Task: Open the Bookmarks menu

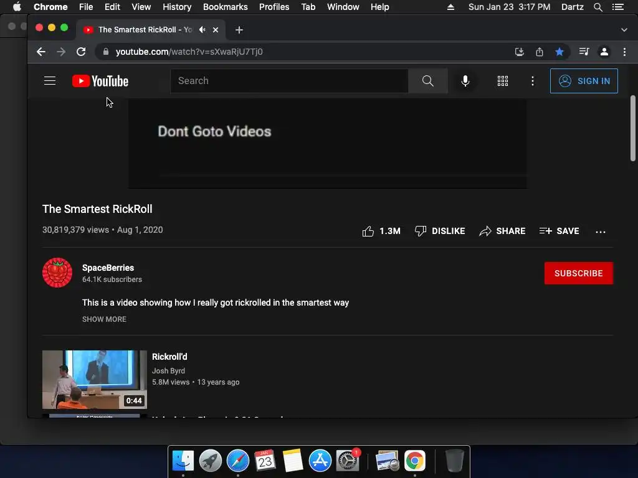Action: coord(226,7)
